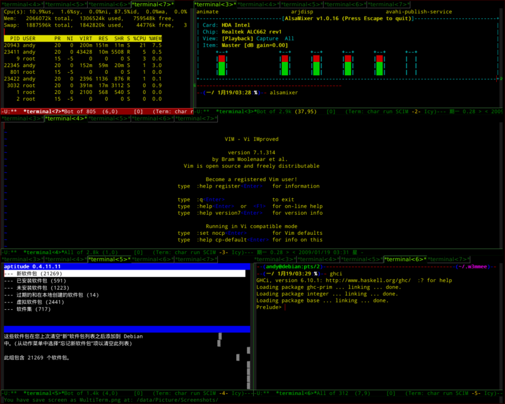Click "avahi-publish-service" completion text
The image size is (505, 404).
point(419,11)
